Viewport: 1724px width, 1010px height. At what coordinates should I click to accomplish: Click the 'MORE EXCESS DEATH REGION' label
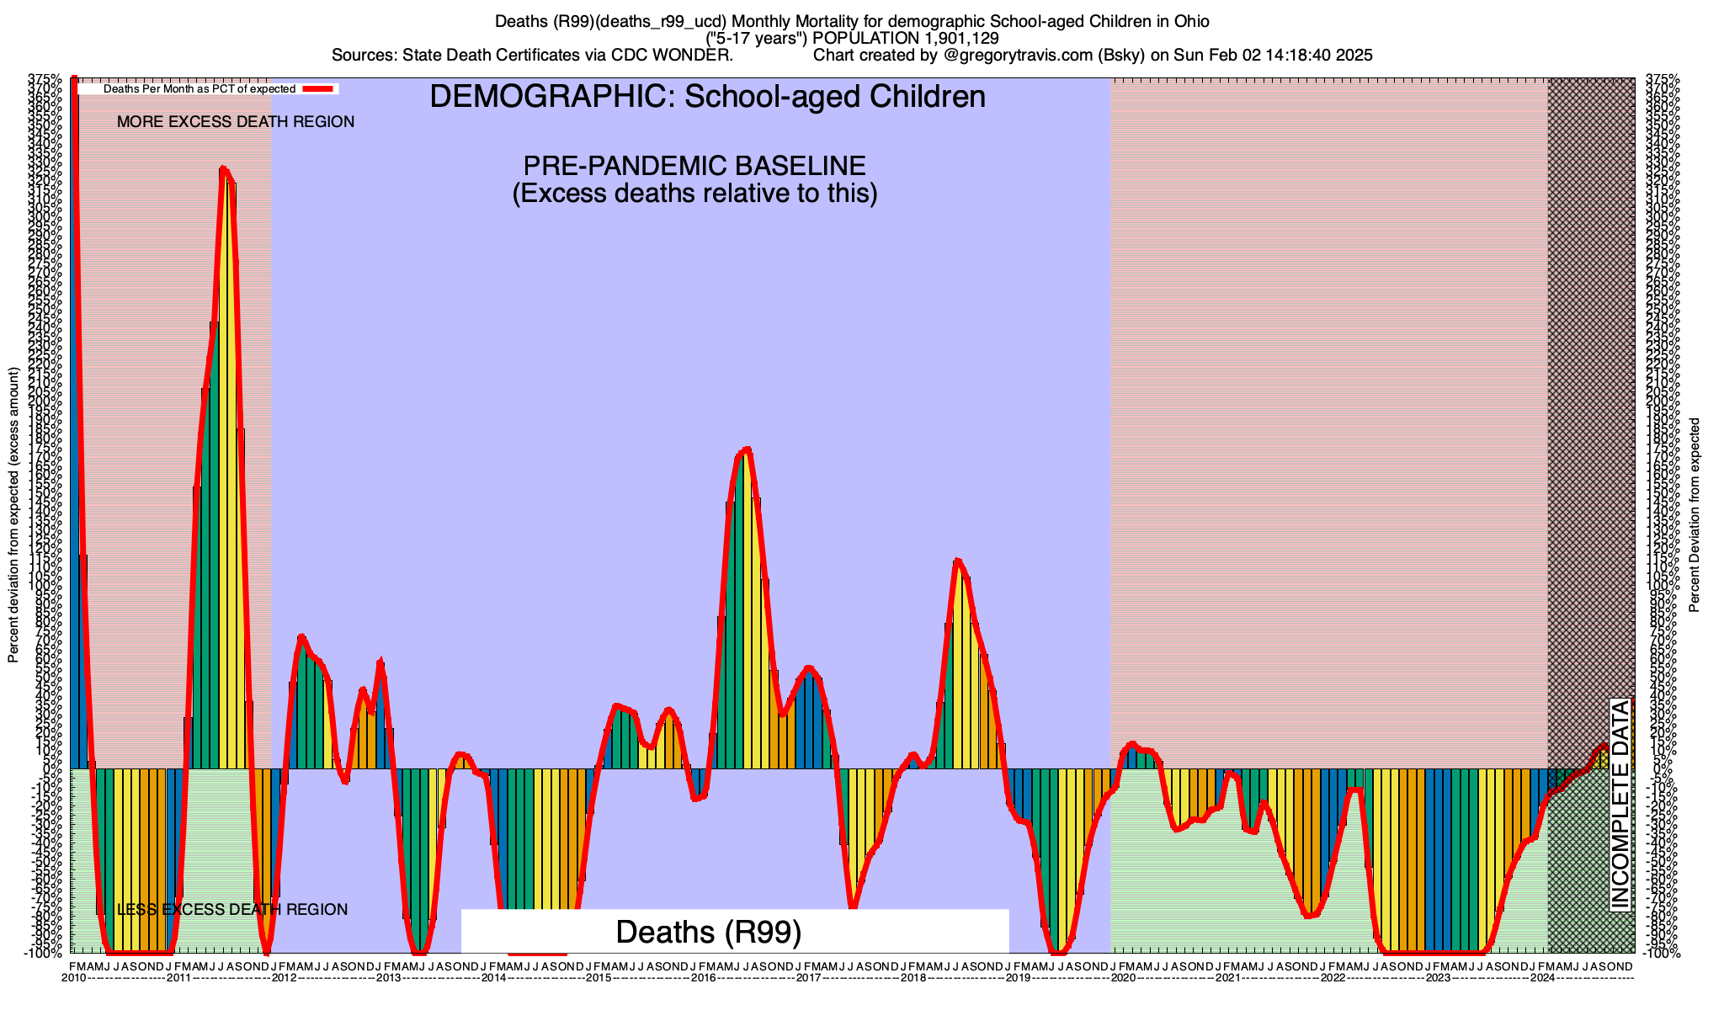236,122
